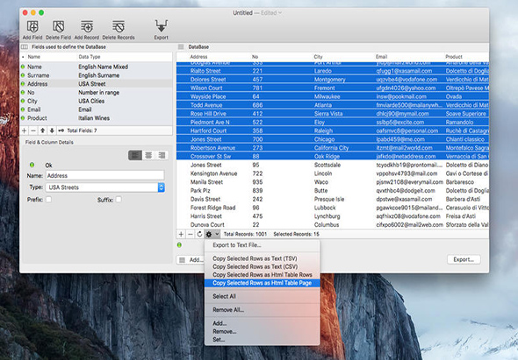This screenshot has width=518, height=360.
Task: Click the Scottsdale city cell
Action: [327, 165]
